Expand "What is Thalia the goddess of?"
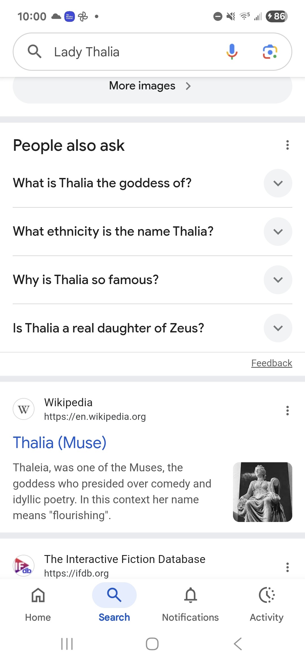Image resolution: width=305 pixels, height=662 pixels. (x=278, y=183)
